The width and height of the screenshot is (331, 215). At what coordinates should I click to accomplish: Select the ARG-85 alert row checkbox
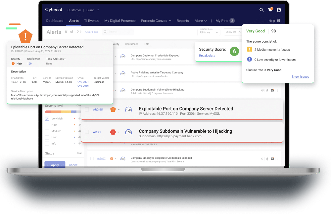87,109
